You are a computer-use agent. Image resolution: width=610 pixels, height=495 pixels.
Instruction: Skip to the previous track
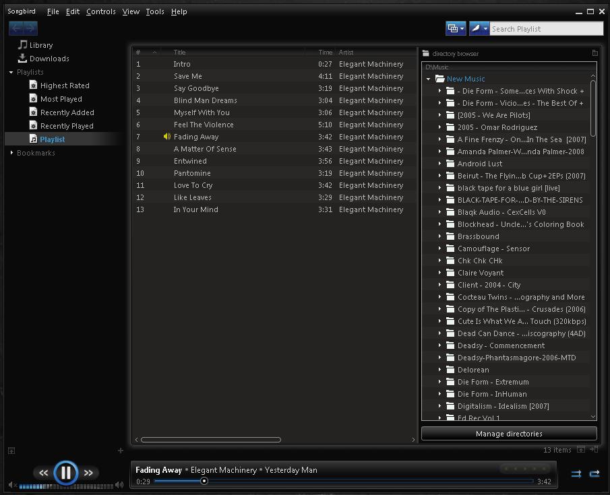[43, 473]
